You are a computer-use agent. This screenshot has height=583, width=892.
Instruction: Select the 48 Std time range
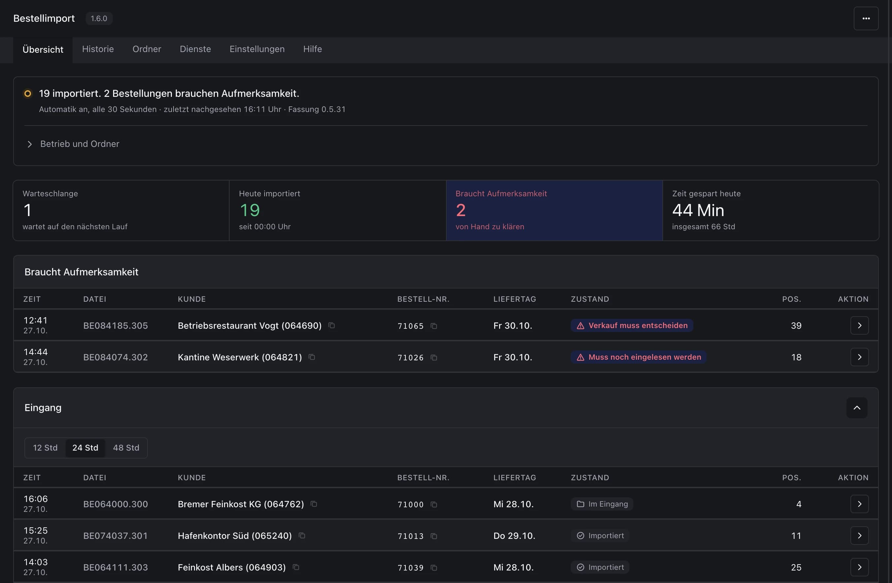coord(126,448)
